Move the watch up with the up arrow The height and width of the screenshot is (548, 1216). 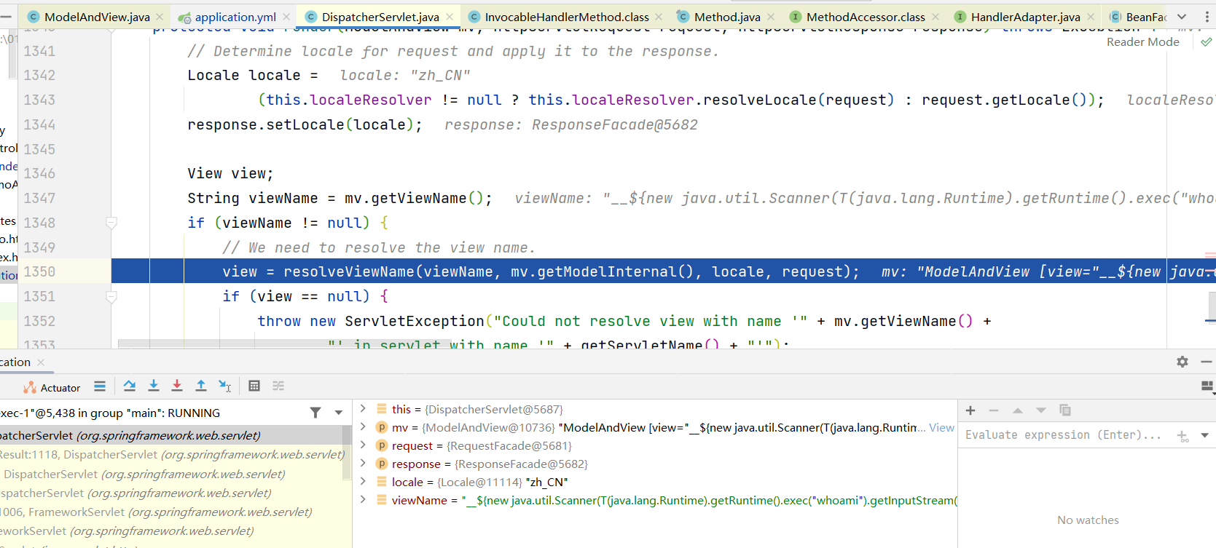tap(1018, 410)
